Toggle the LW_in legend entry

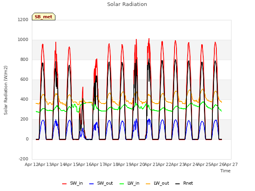click(129, 183)
